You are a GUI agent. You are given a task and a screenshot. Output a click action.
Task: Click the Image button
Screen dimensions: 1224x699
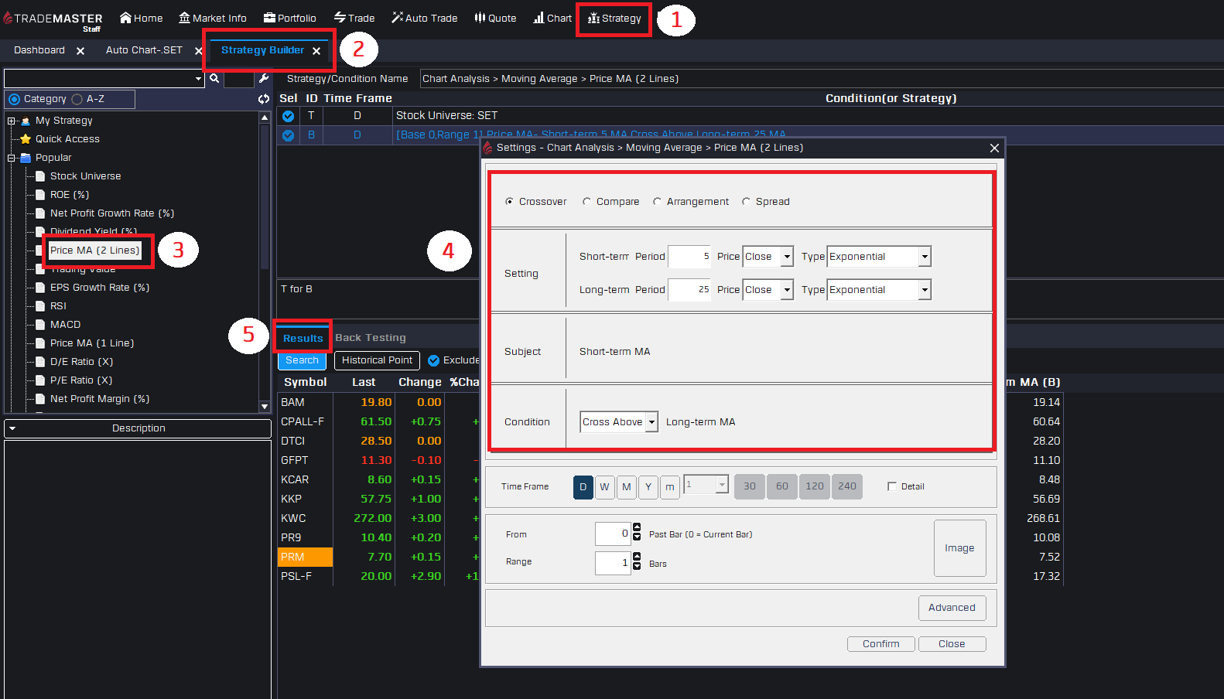coord(960,548)
